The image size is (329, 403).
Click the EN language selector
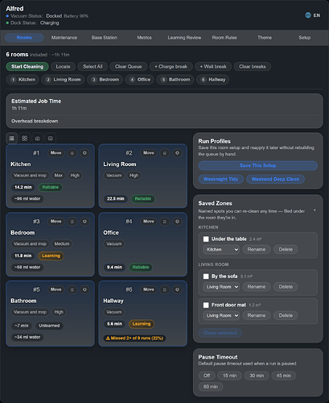(317, 15)
